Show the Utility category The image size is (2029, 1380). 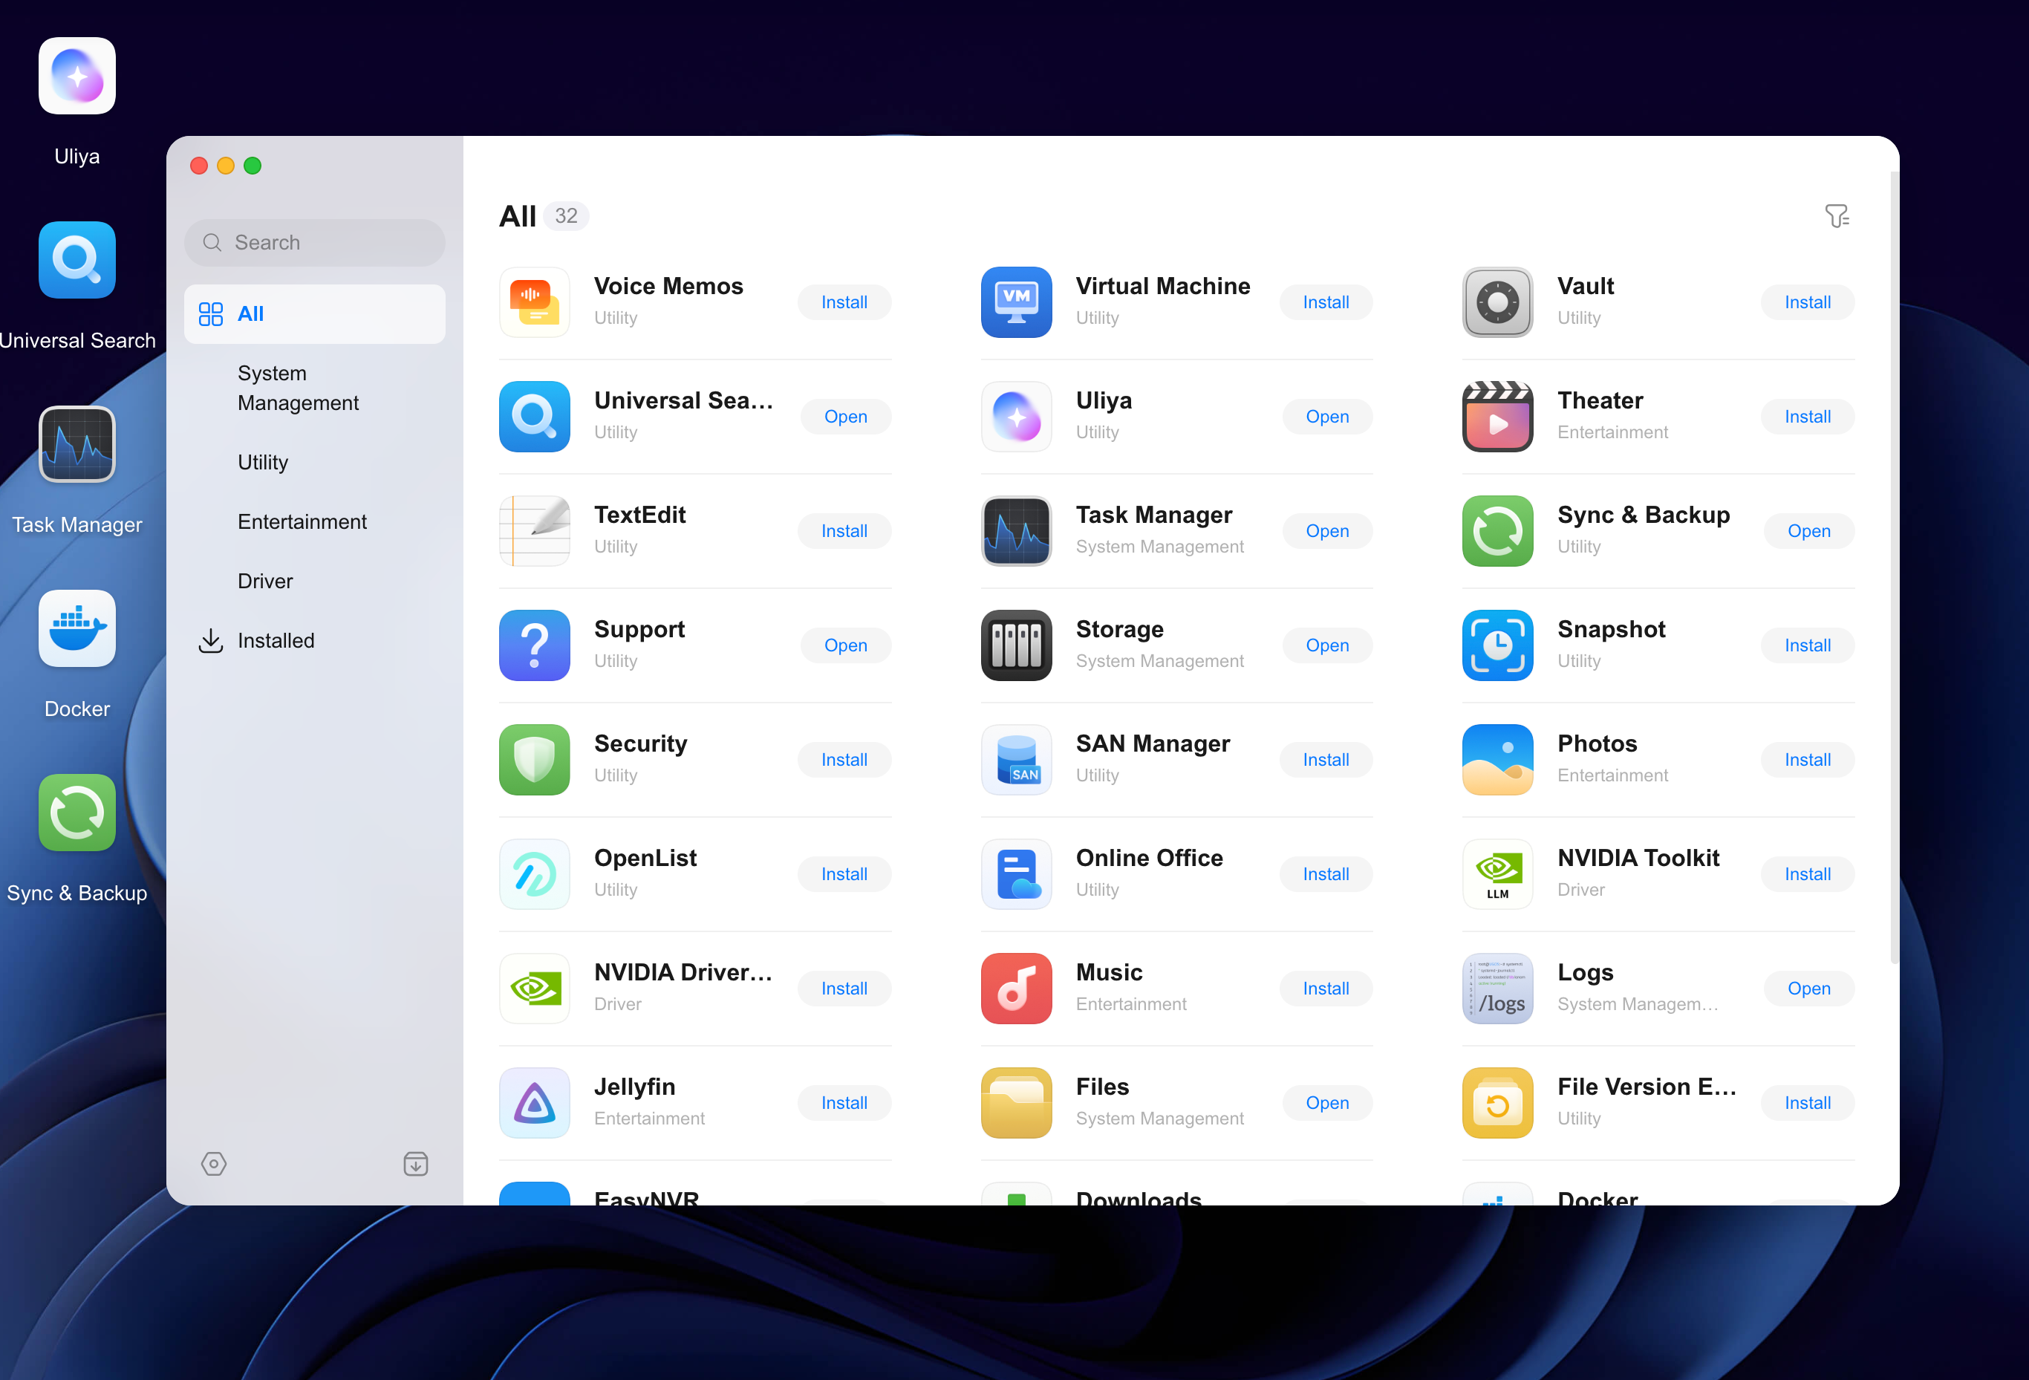click(314, 462)
